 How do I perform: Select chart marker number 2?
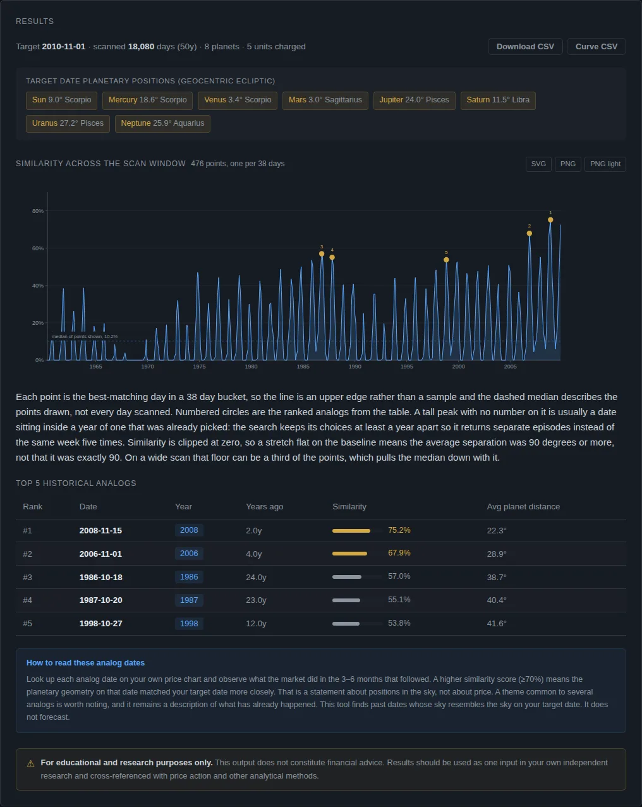click(530, 233)
